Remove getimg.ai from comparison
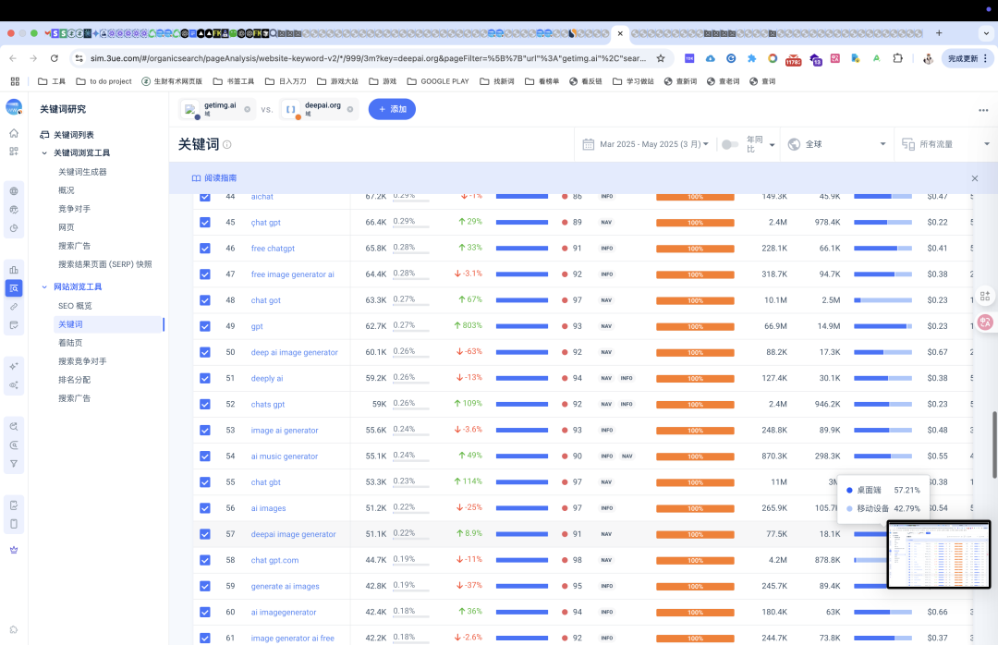 click(248, 110)
